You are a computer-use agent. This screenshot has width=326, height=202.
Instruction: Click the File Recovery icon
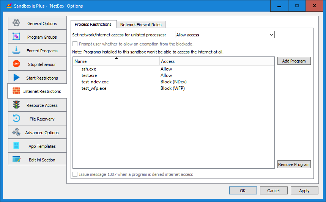coord(16,119)
